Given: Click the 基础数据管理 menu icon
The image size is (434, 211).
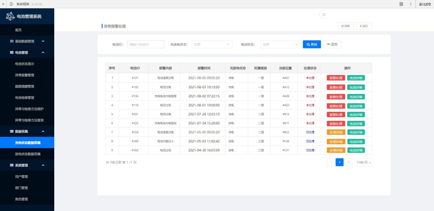Looking at the screenshot, I should click(x=12, y=41).
